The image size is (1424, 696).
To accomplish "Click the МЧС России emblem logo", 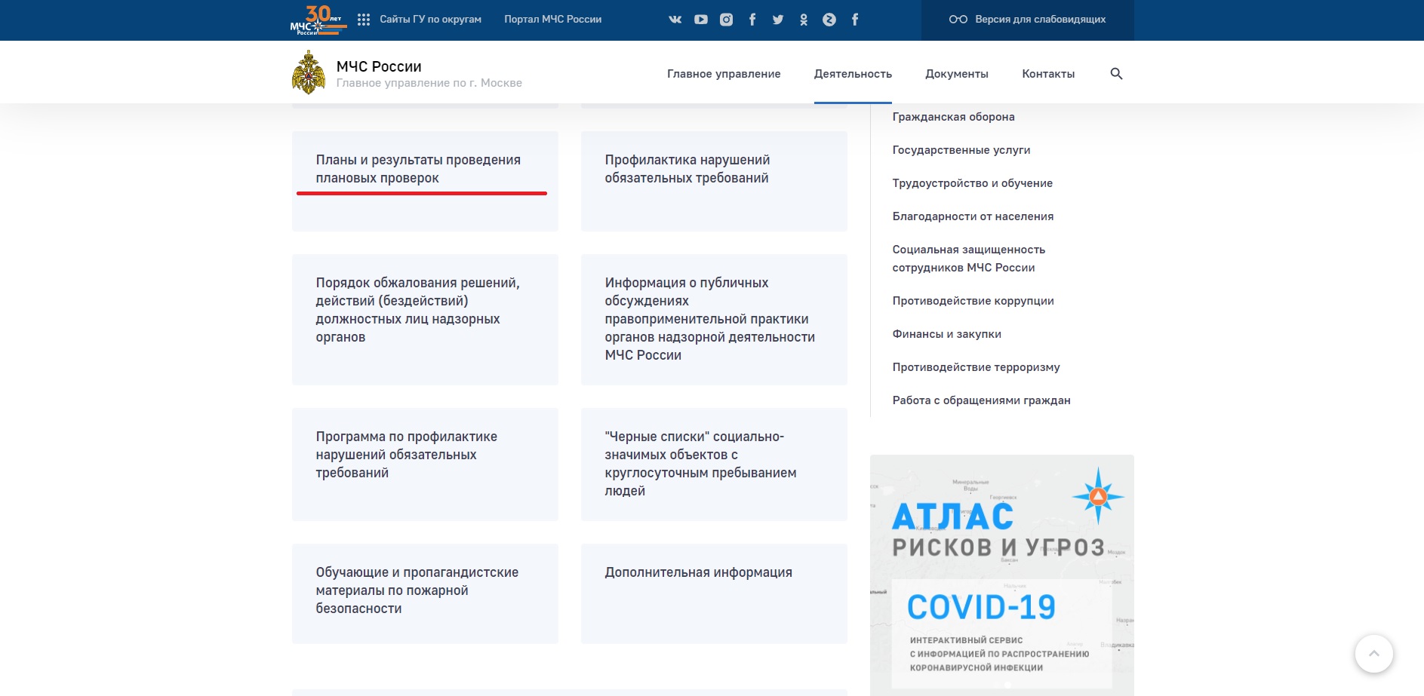I will coord(309,72).
